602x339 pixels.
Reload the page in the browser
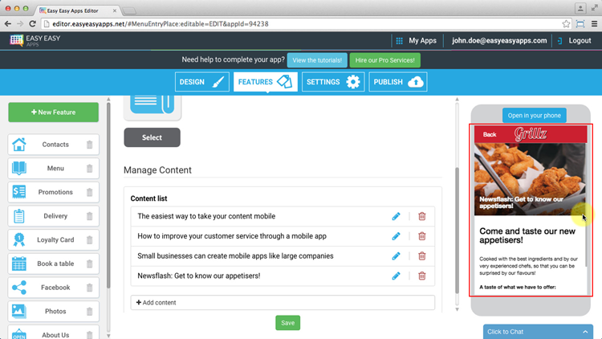(32, 24)
